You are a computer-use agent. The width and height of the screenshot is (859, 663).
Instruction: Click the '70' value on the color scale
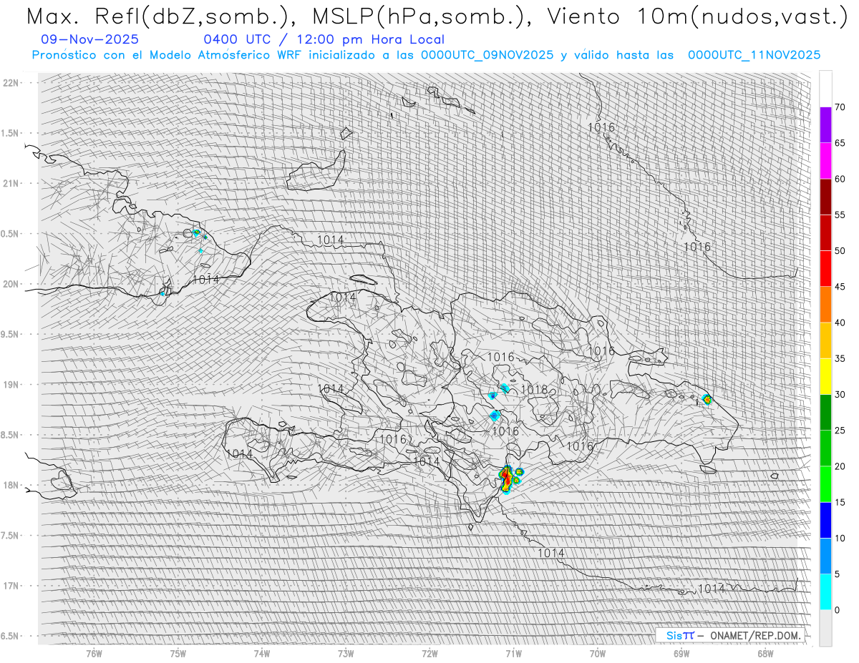pos(840,107)
